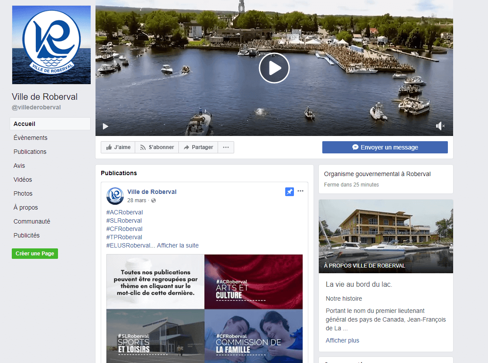The height and width of the screenshot is (363, 488).
Task: Click the #CFRoberval hashtag
Action: point(124,229)
